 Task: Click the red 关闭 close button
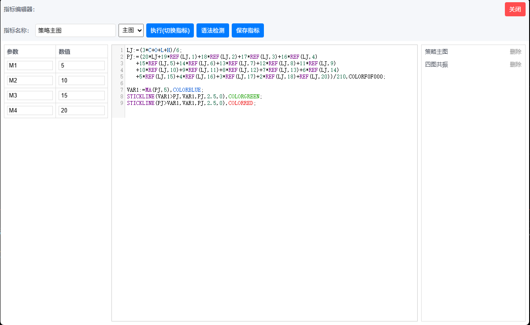coord(515,9)
